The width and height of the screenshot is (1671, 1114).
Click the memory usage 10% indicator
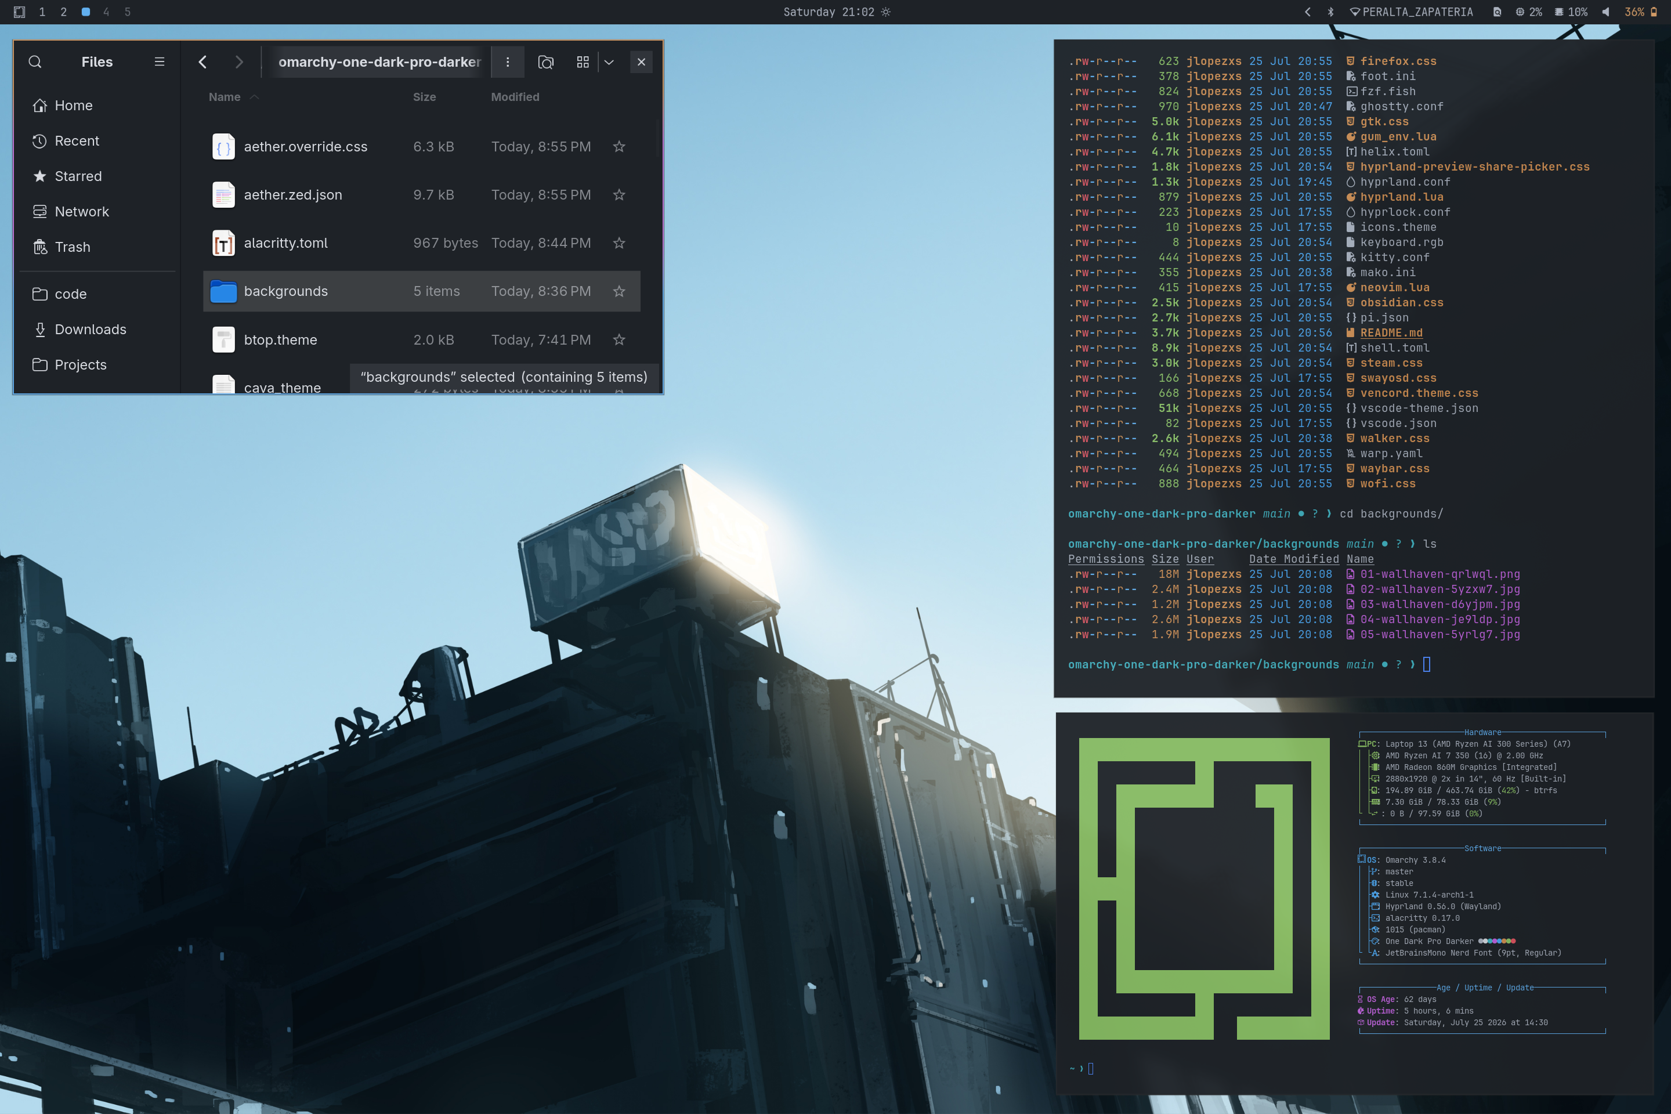pyautogui.click(x=1571, y=12)
